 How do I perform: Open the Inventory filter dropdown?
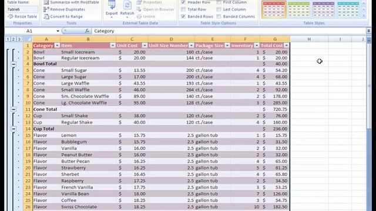click(257, 46)
